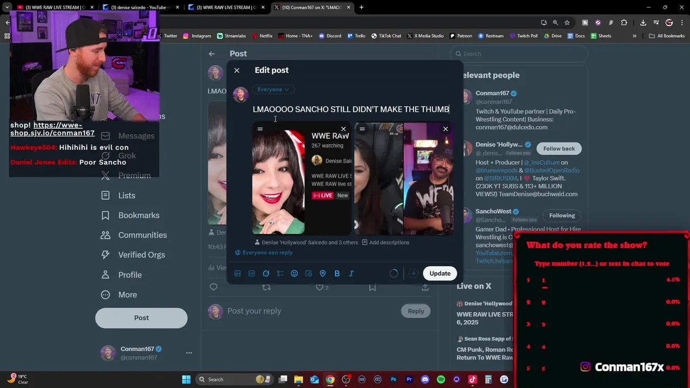This screenshot has height=388, width=690.
Task: Close the Edit post dialog
Action: point(237,70)
